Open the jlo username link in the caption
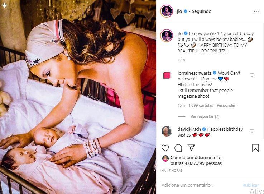 pyautogui.click(x=180, y=34)
